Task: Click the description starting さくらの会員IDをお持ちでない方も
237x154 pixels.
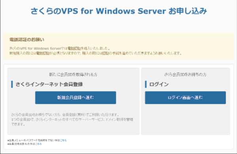Action: (x=65, y=115)
